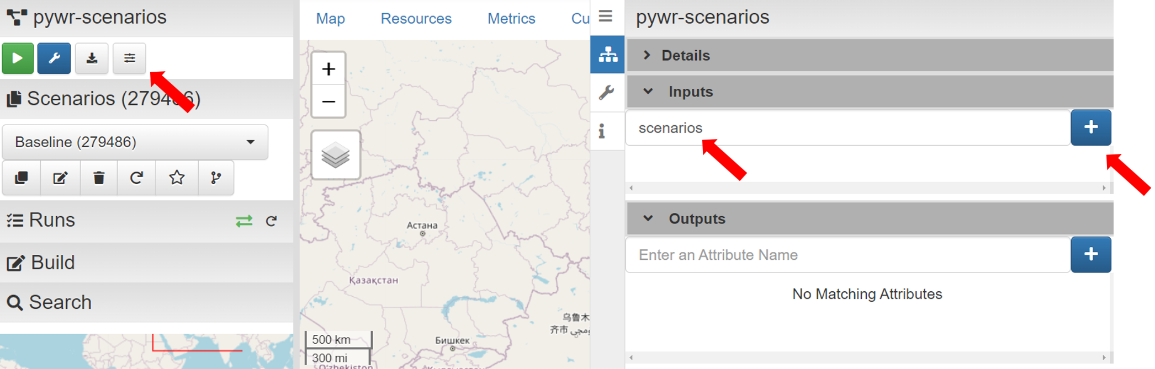Click the green Run model play button
1155x369 pixels.
pos(18,58)
